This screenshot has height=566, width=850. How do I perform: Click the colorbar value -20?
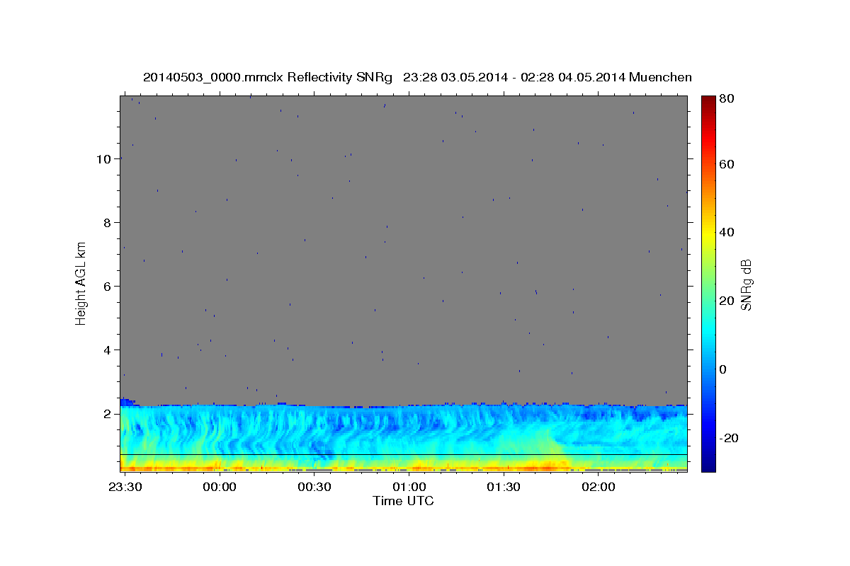[730, 438]
